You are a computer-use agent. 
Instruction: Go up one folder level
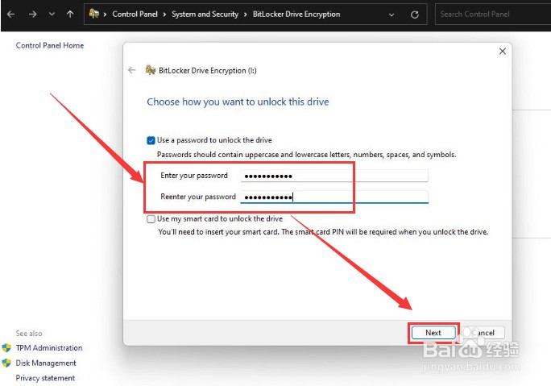pyautogui.click(x=70, y=15)
